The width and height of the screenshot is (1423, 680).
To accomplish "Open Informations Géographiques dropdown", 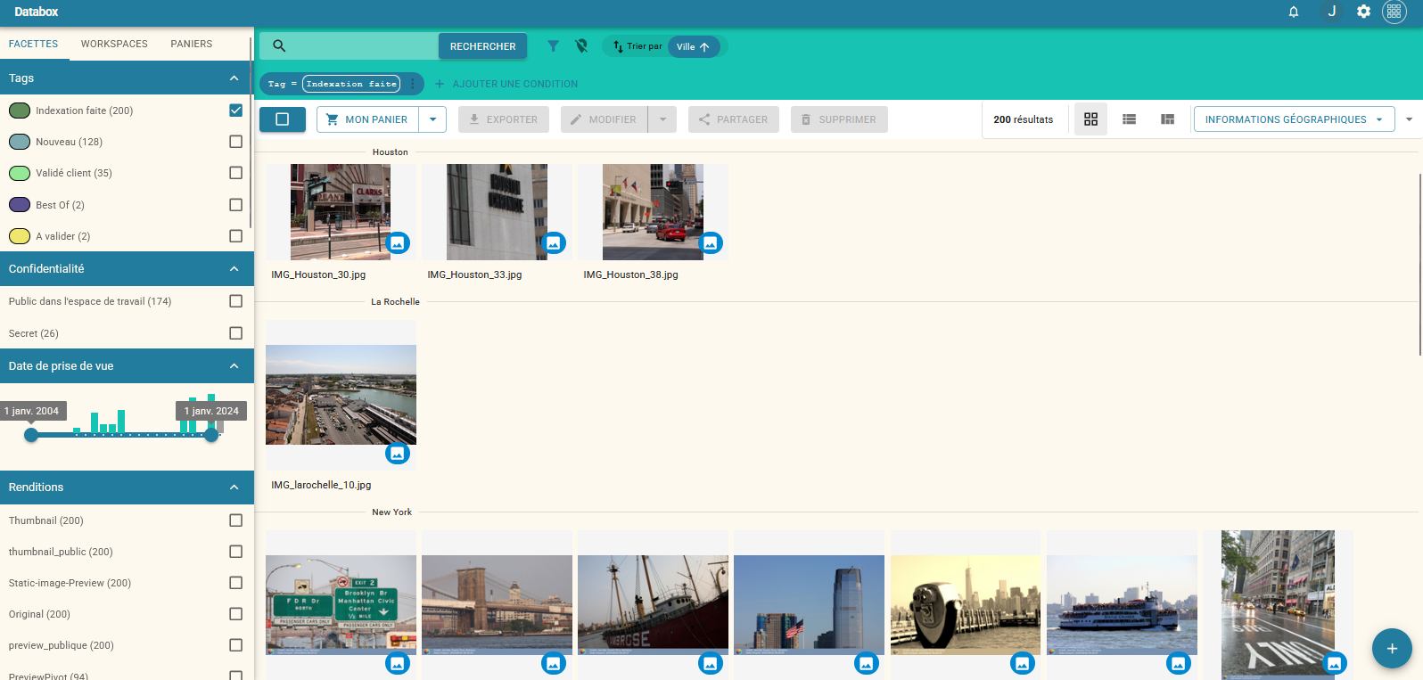I will (1294, 119).
